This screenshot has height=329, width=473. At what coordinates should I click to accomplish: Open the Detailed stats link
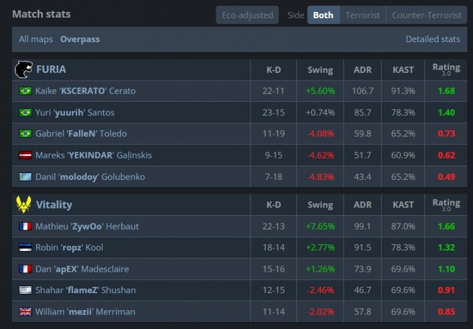[433, 39]
